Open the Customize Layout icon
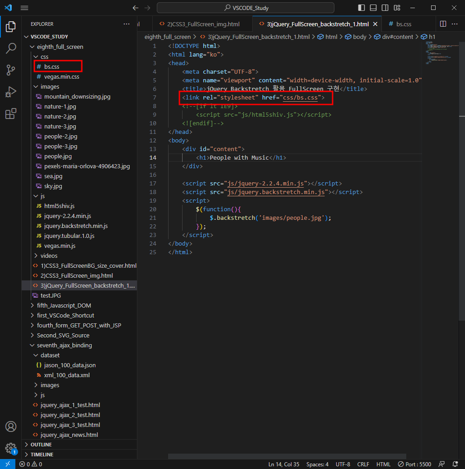Screen dimensions: 465x469 tap(397, 8)
